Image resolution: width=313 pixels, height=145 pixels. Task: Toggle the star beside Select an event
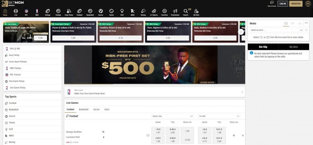pos(306,30)
